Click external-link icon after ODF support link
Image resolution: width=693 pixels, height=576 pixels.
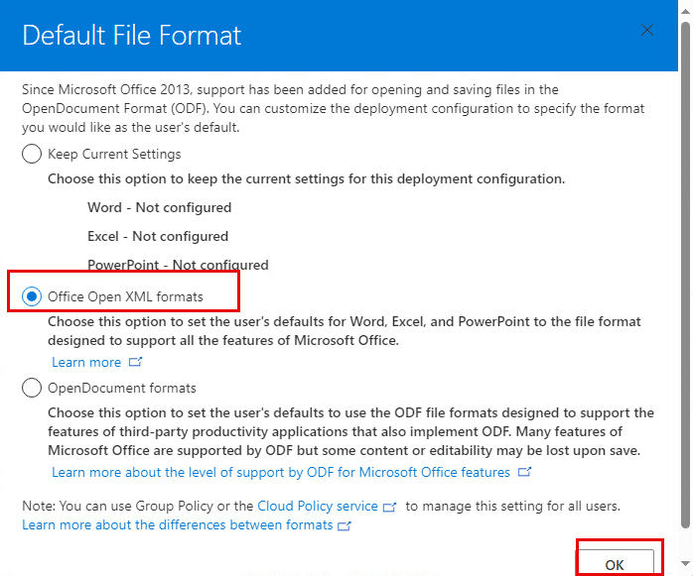point(524,472)
